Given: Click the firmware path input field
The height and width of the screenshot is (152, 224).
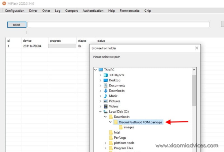Looking at the screenshot, I should click(118, 25).
